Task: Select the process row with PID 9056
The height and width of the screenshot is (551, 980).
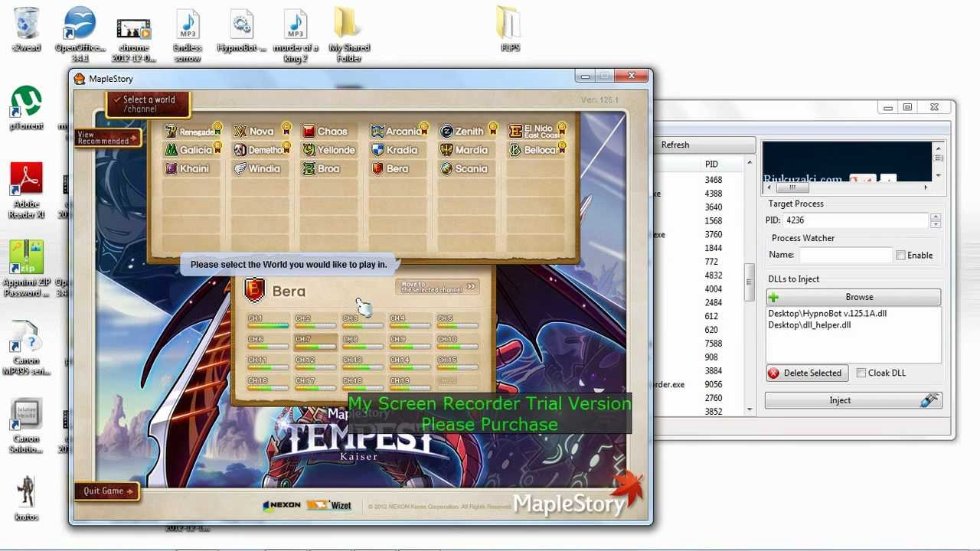Action: [x=700, y=384]
